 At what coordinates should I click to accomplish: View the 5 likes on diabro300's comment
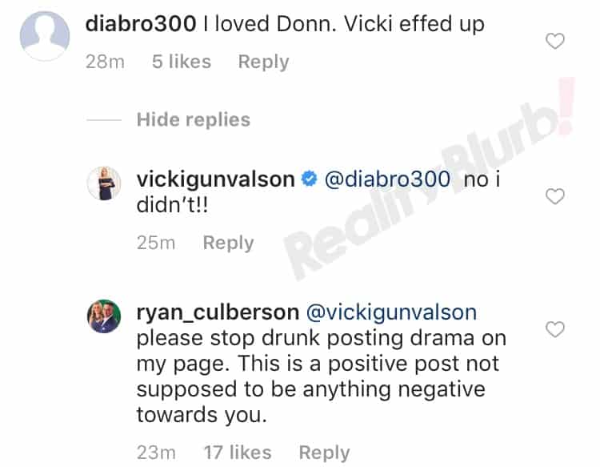tap(182, 62)
